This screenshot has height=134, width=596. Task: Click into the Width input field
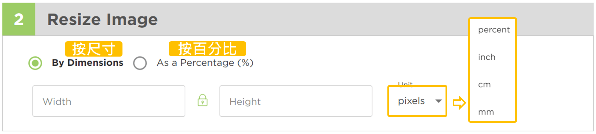[109, 101]
